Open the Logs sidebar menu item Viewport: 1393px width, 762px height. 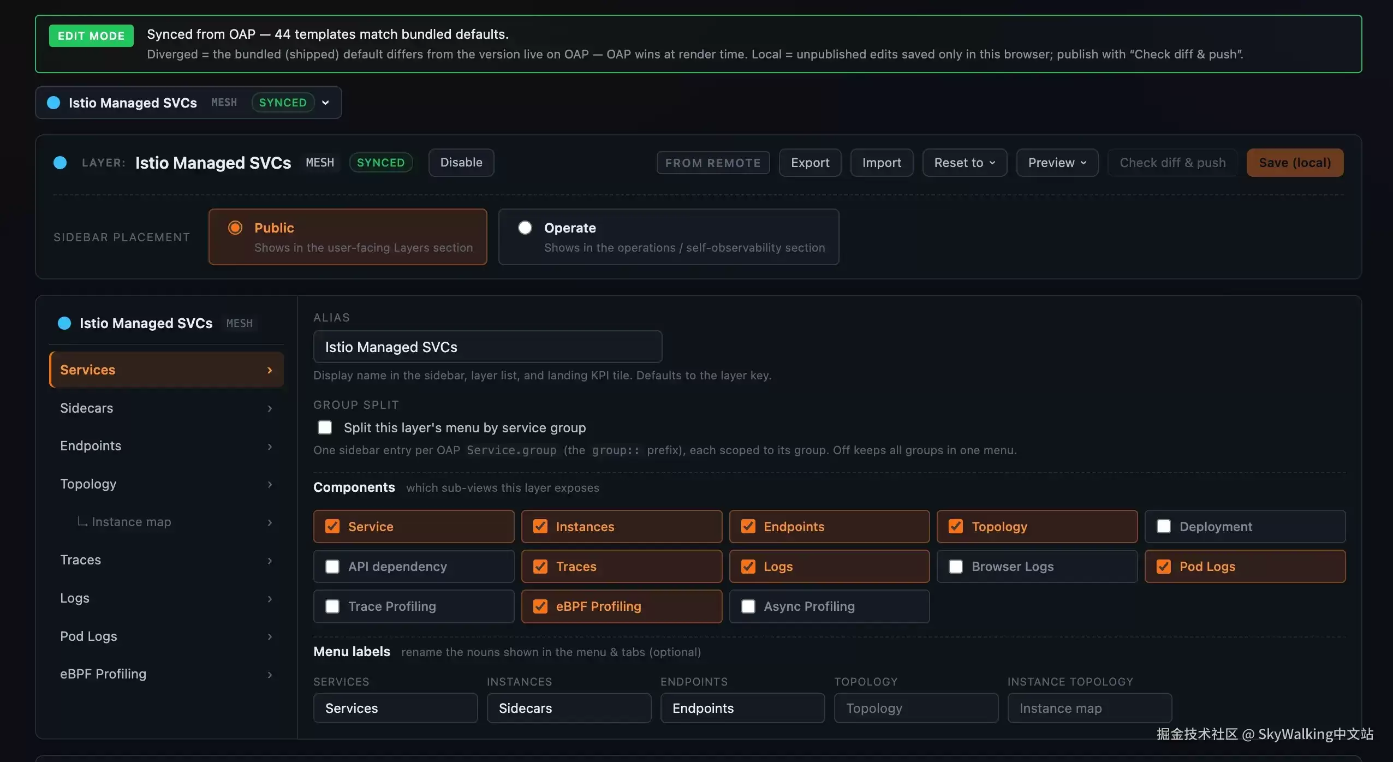coord(166,599)
